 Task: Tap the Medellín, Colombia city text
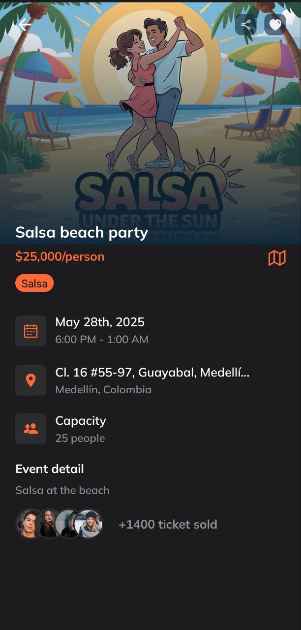(103, 390)
